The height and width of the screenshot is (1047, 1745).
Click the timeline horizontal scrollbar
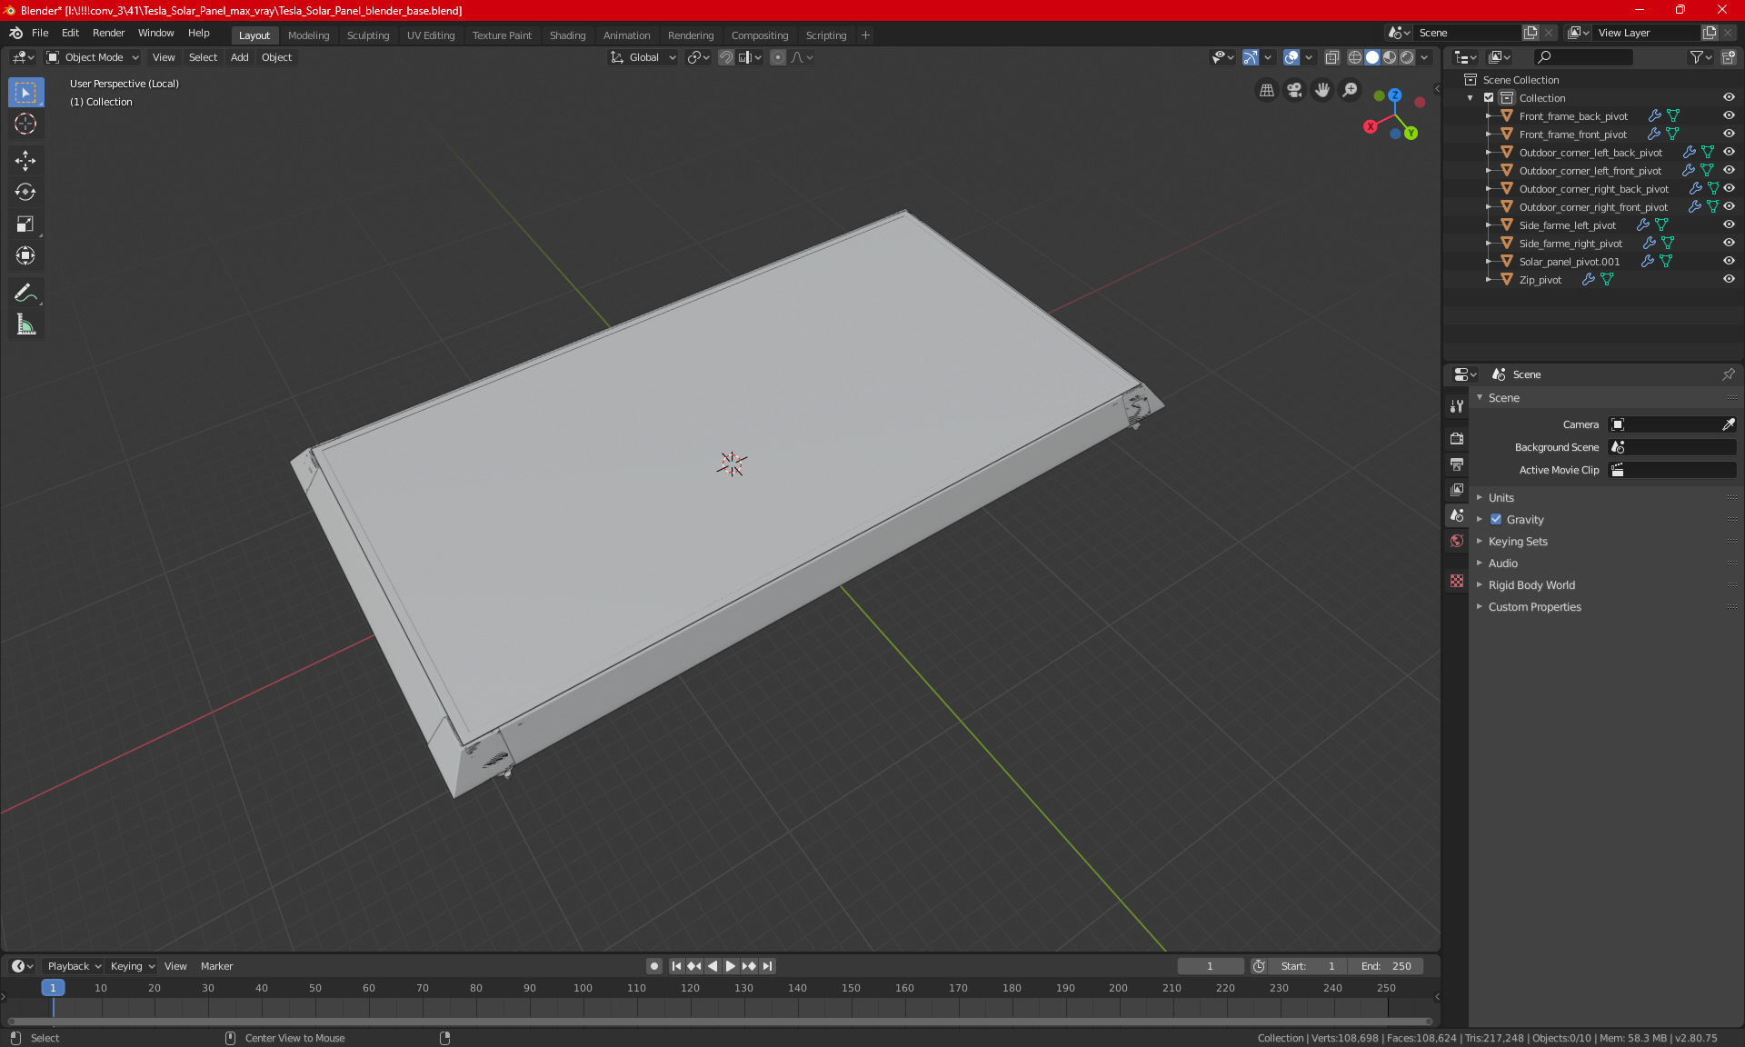pyautogui.click(x=720, y=1022)
